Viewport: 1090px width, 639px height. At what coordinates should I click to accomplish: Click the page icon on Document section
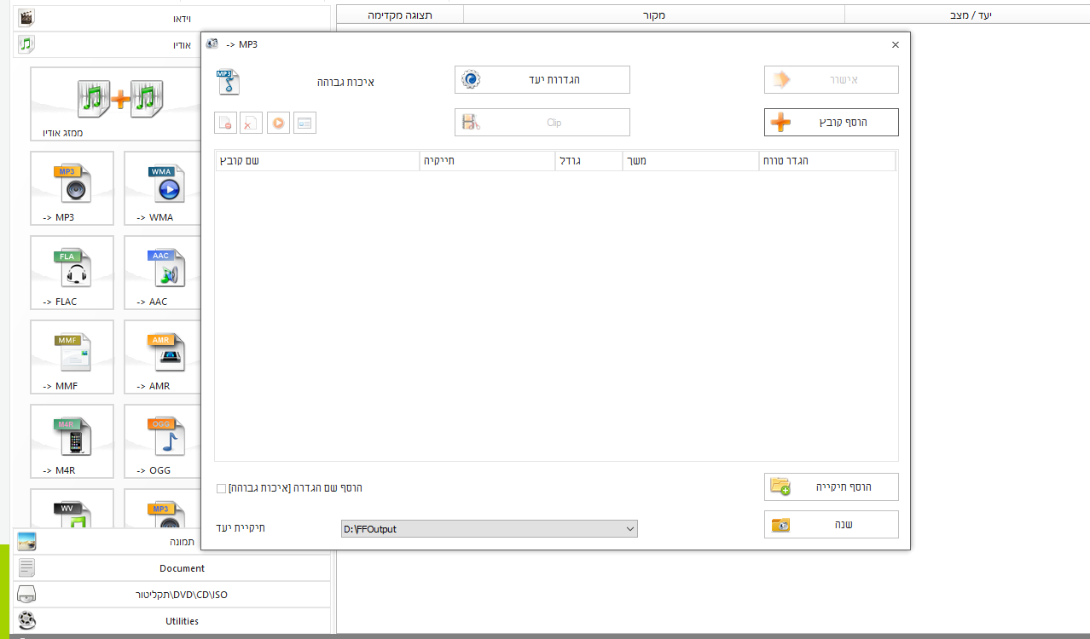27,568
